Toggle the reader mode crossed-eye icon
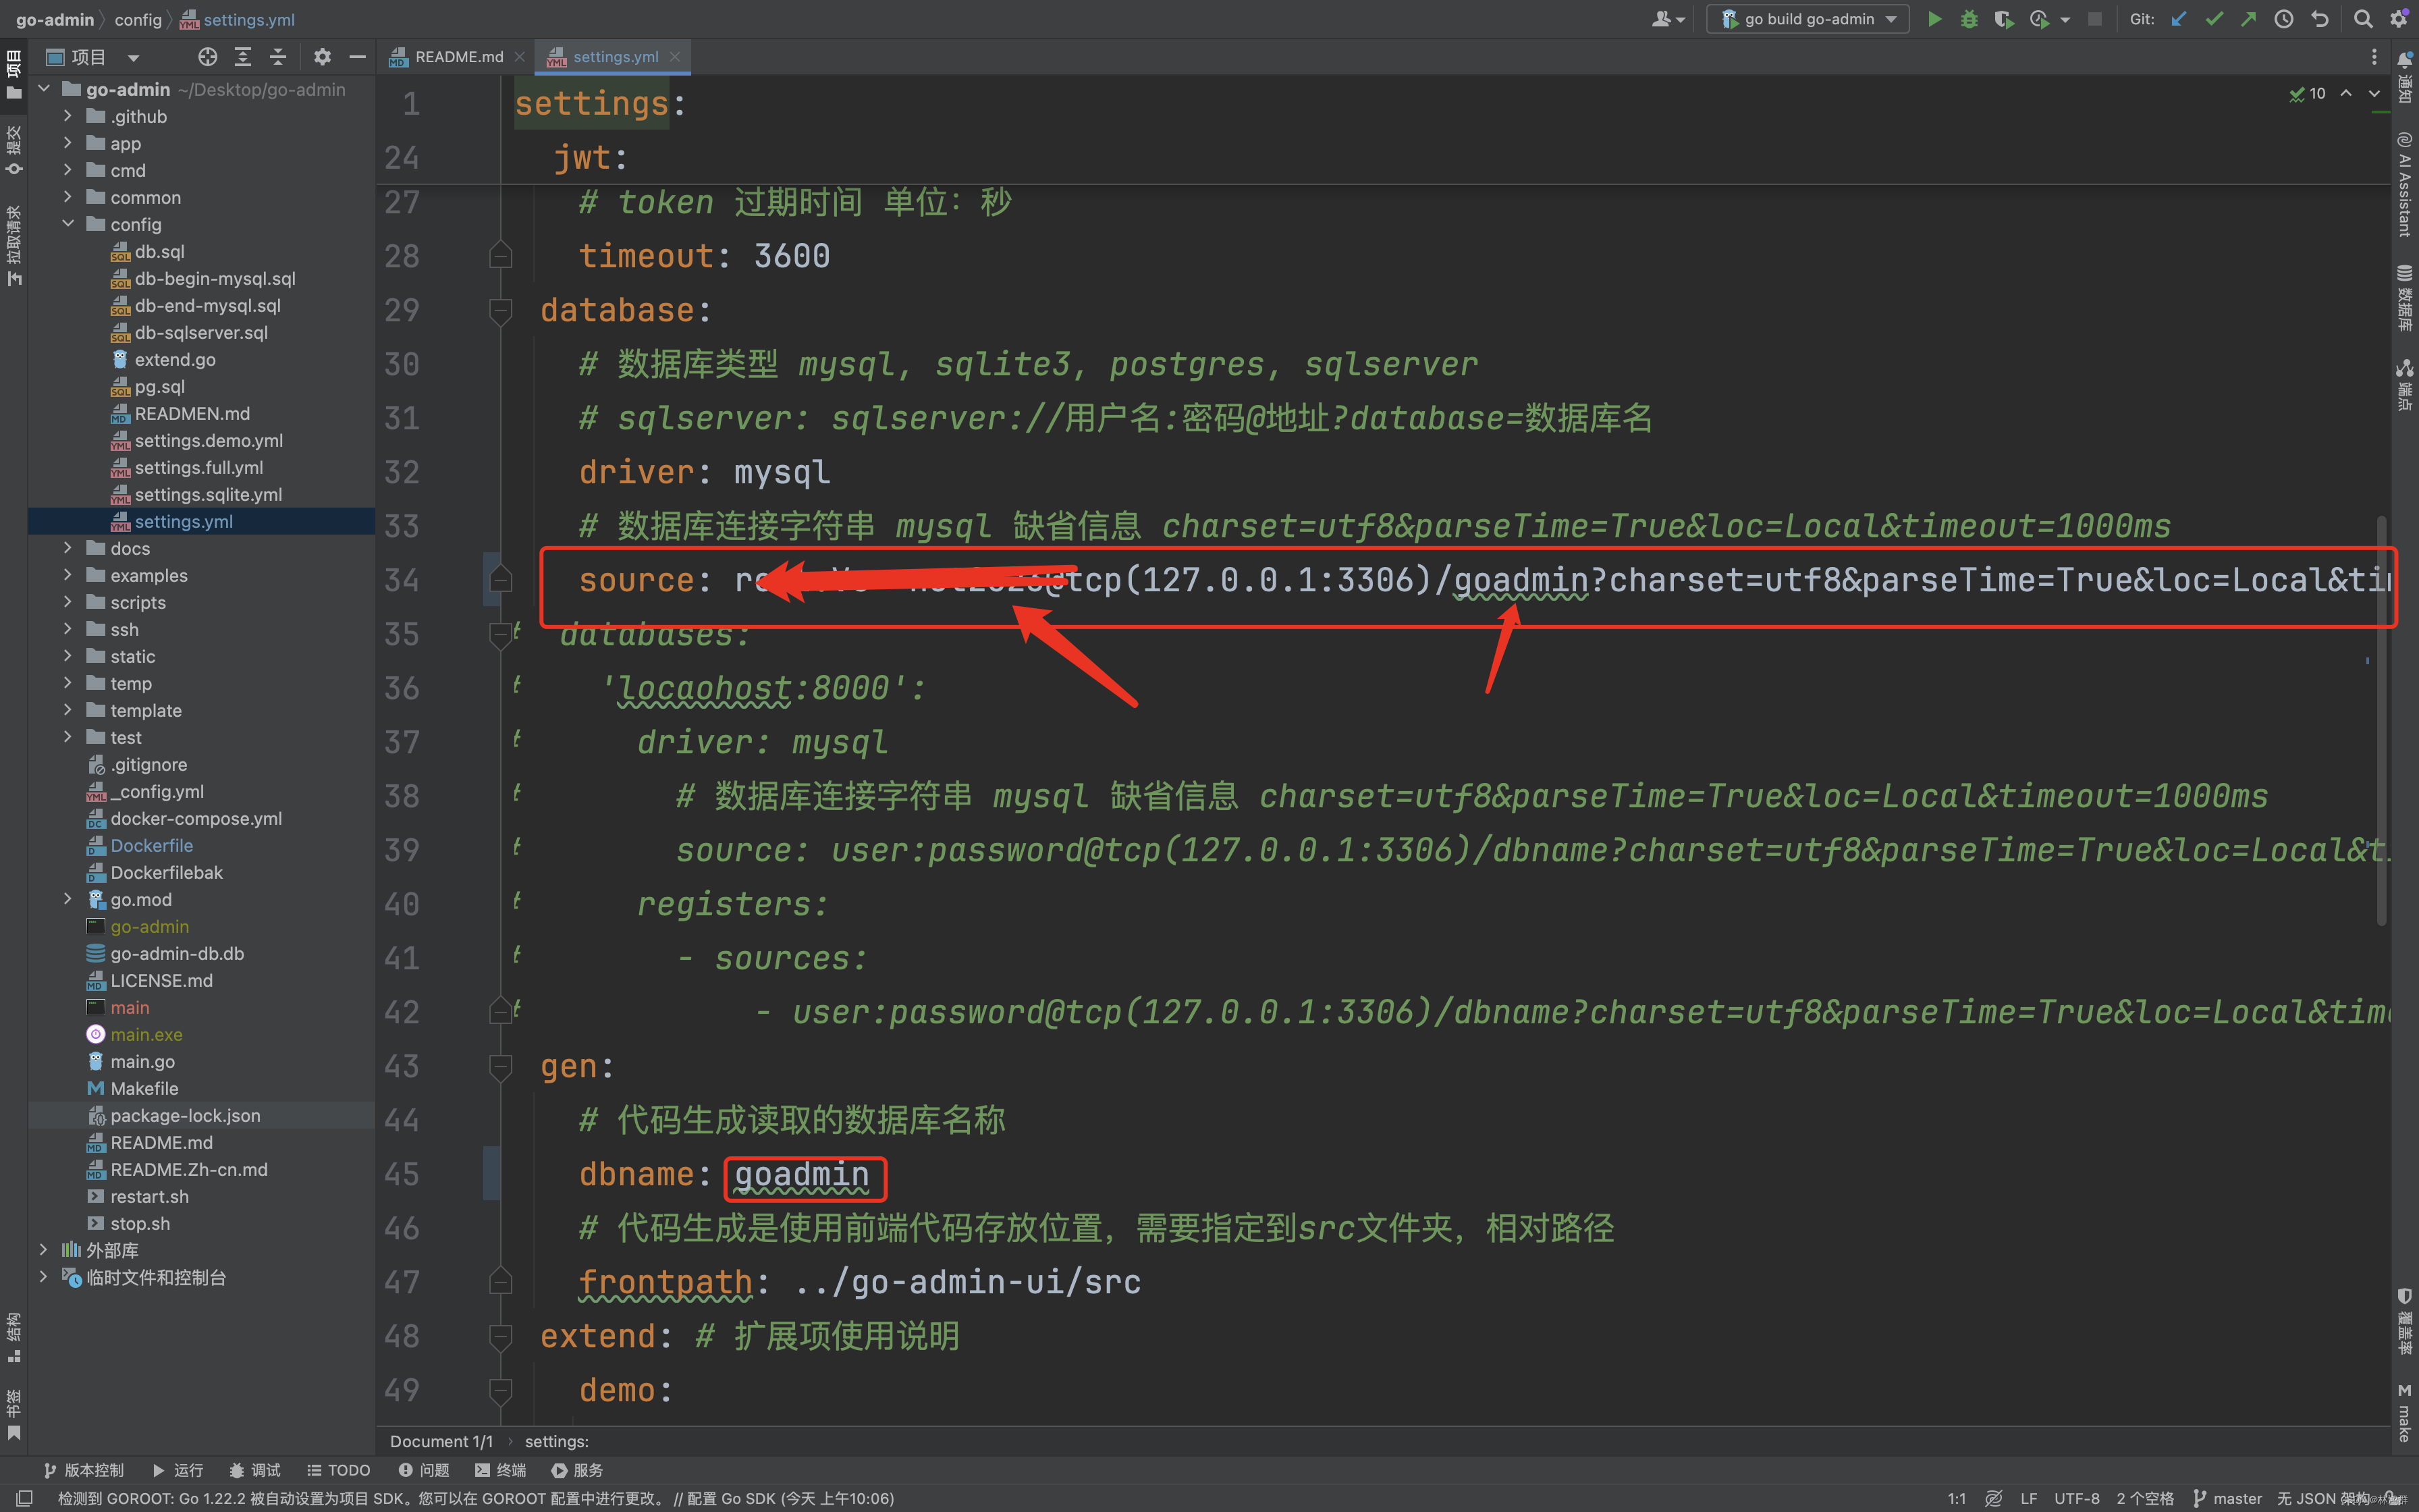The height and width of the screenshot is (1512, 2419). point(1993,1498)
